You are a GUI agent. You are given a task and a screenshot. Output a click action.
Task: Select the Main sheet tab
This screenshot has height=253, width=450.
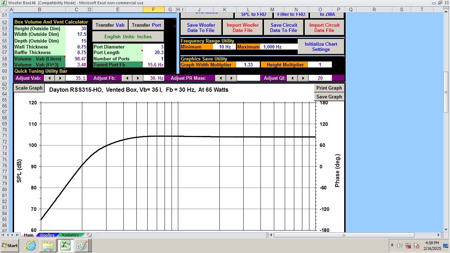[x=28, y=235]
